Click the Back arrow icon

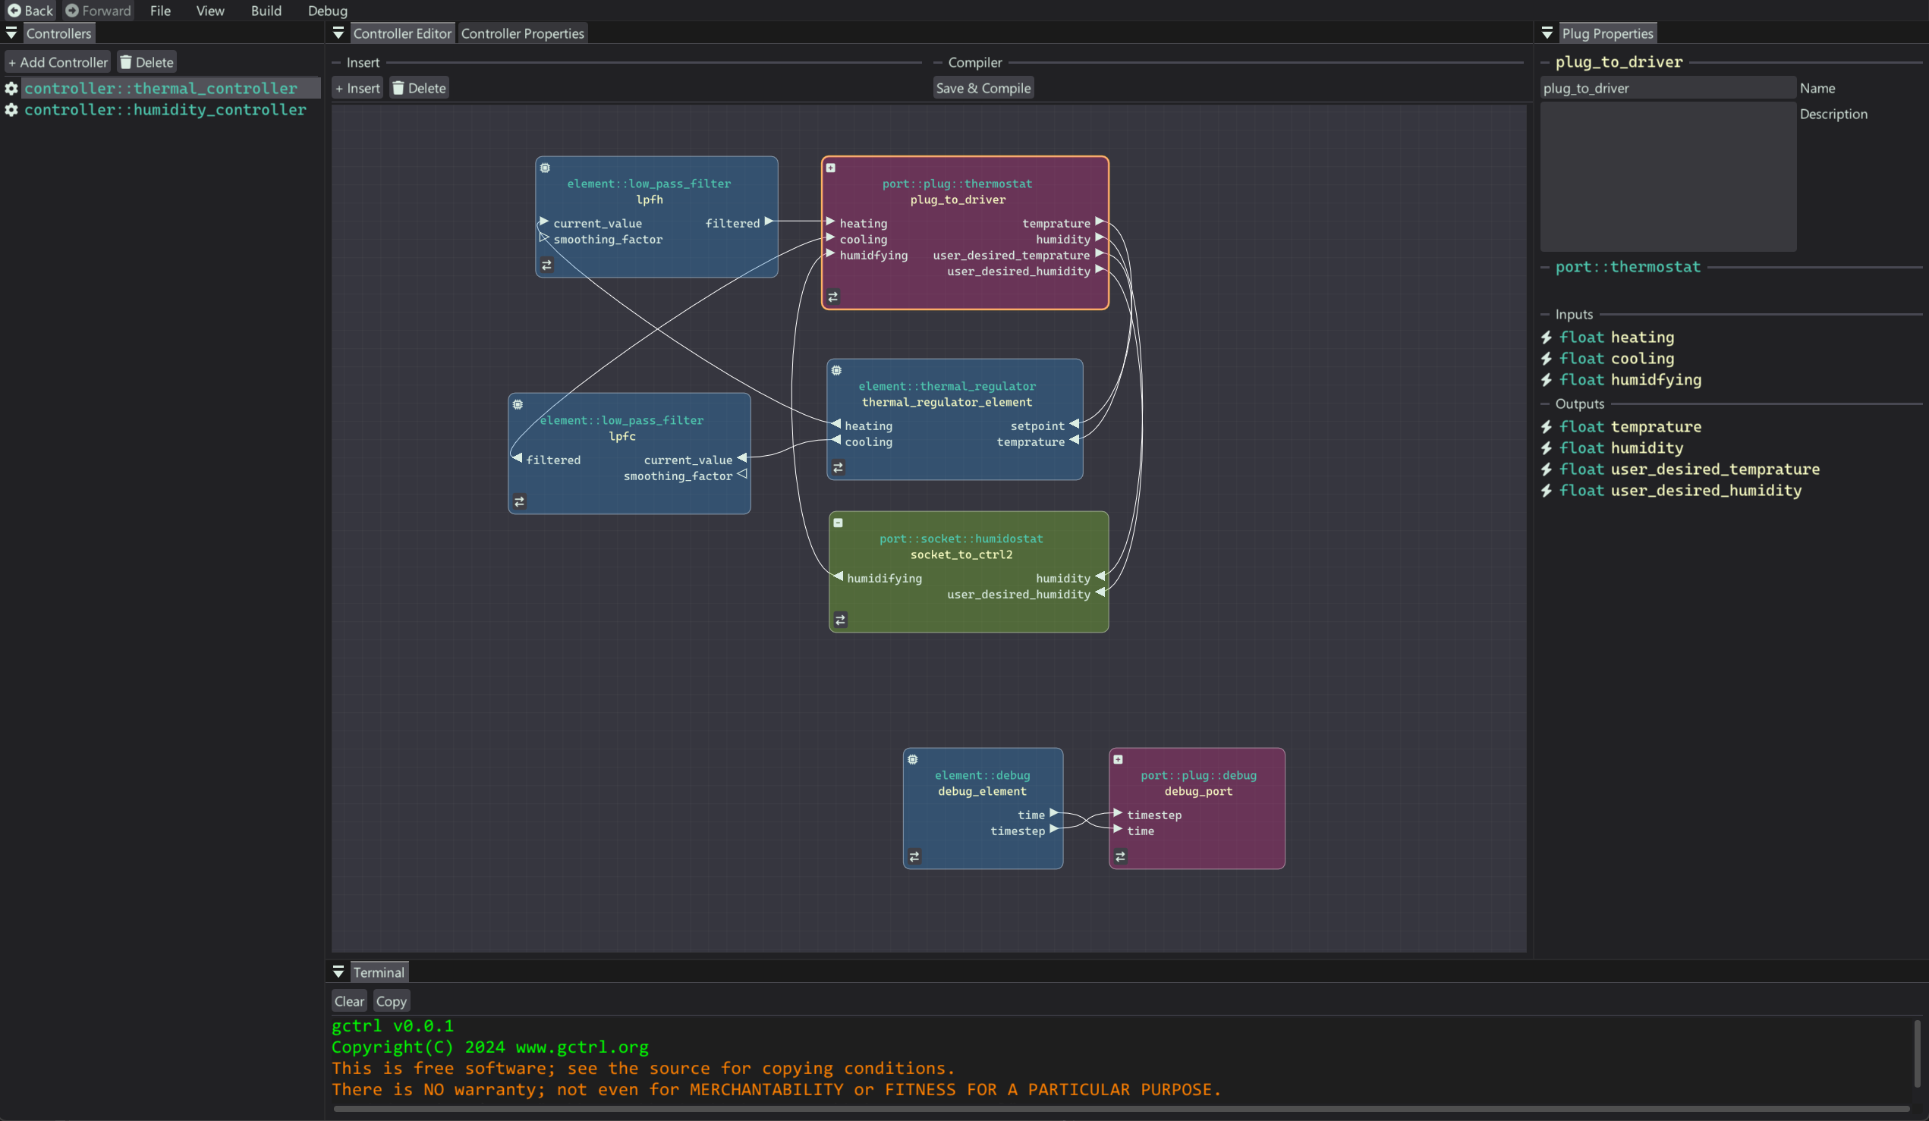(14, 11)
